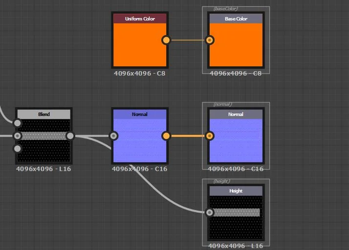
Task: Click the Blend node thumbnail preview
Action: (44, 141)
